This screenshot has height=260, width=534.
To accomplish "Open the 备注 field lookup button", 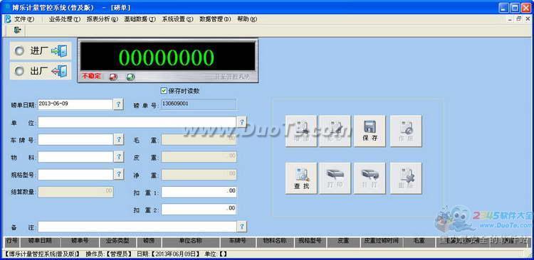I will tap(242, 227).
